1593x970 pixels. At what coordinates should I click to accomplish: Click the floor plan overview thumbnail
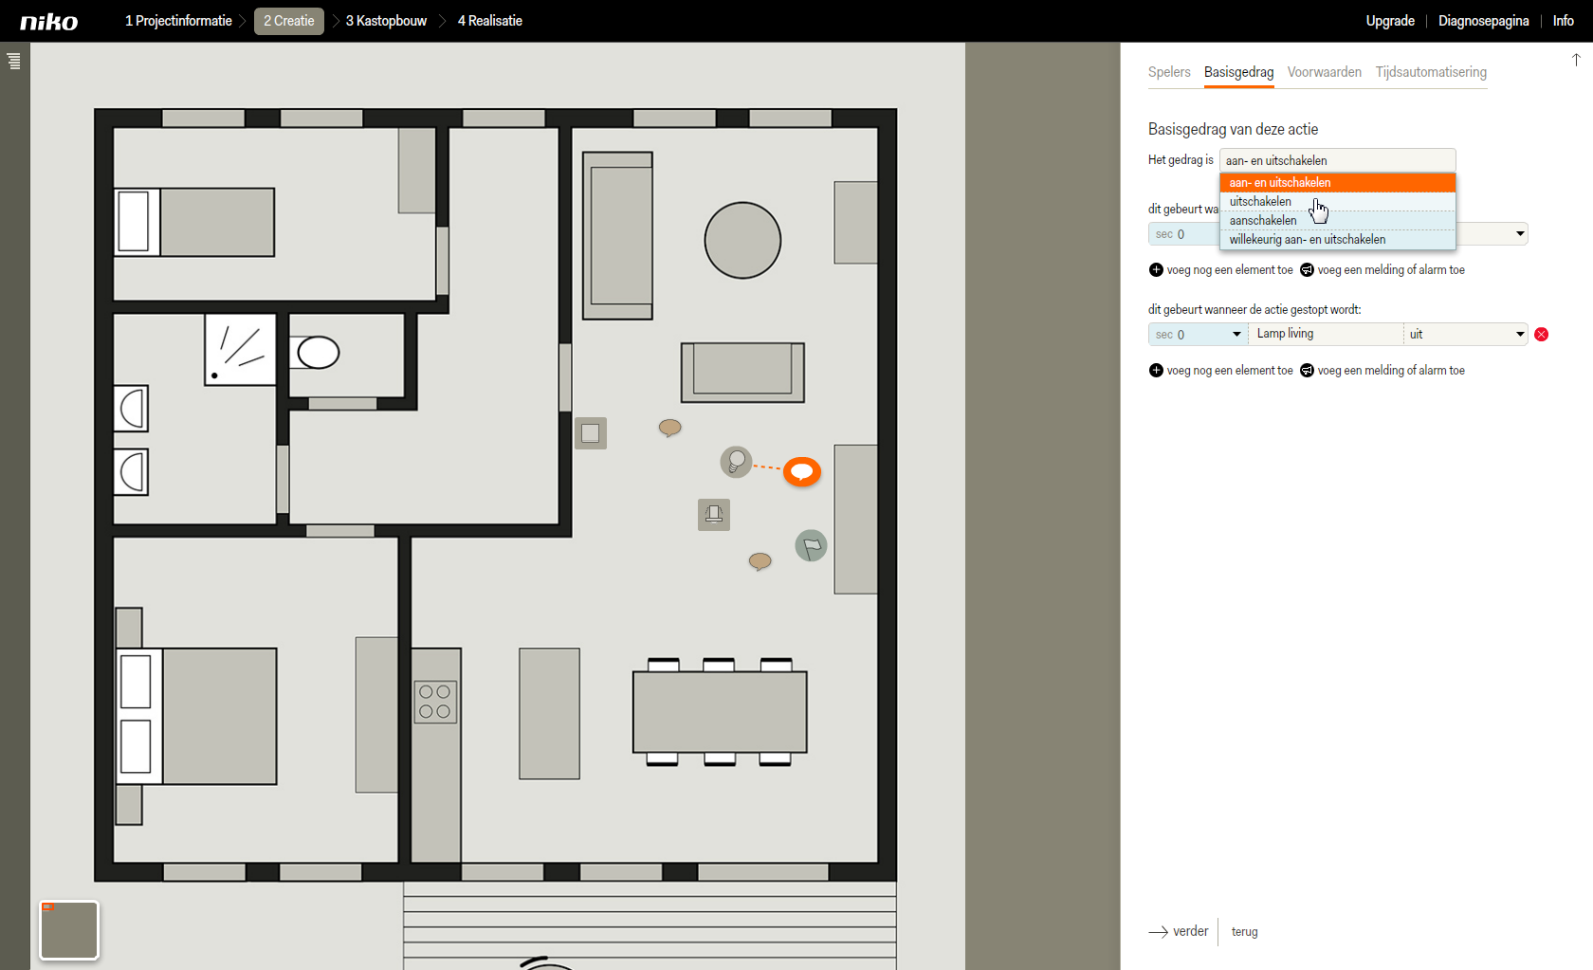(69, 930)
